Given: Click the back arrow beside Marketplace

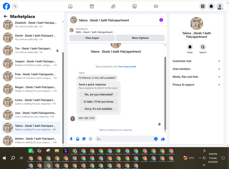Looking at the screenshot, I should (5, 16).
